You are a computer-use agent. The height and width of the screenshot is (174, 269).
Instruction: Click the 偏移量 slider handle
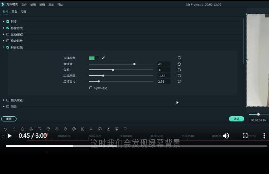[134, 64]
